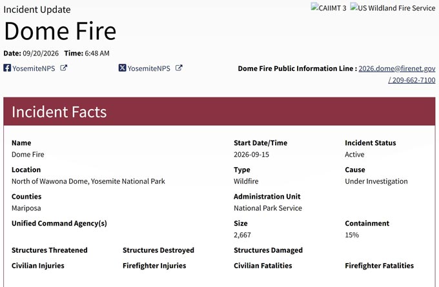Click the X (Twitter) logo icon

click(x=122, y=68)
